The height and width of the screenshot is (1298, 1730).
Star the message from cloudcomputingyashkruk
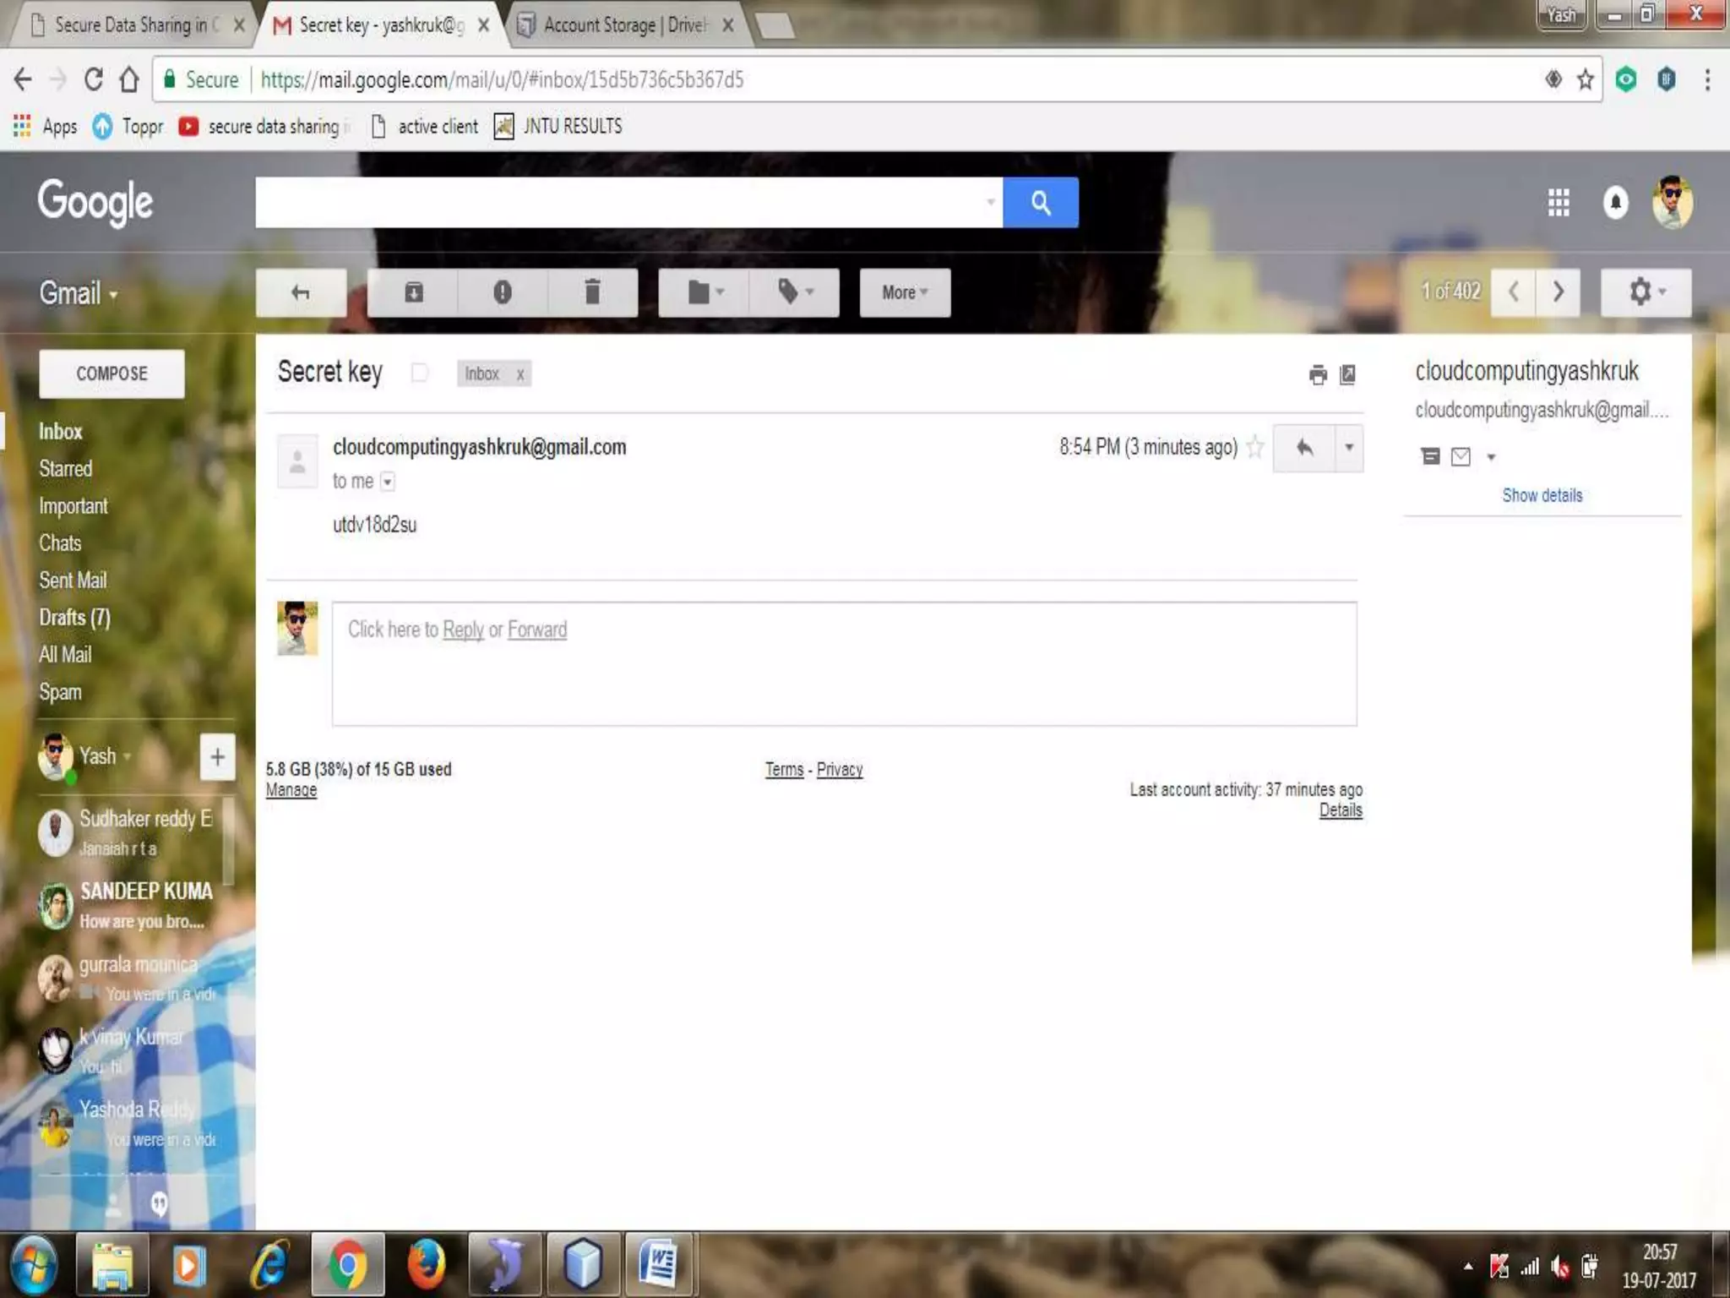(x=1255, y=446)
